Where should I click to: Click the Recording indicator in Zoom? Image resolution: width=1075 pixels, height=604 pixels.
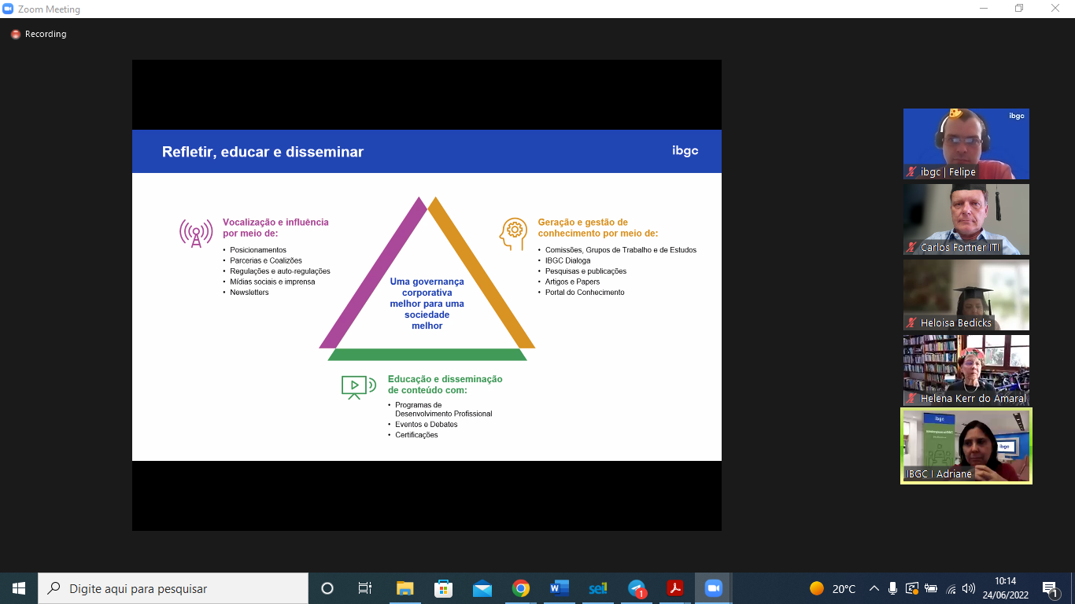click(x=37, y=34)
